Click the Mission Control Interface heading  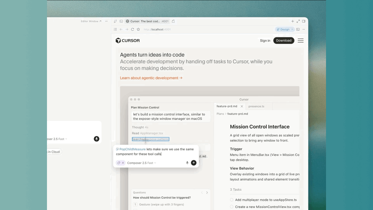pyautogui.click(x=259, y=127)
